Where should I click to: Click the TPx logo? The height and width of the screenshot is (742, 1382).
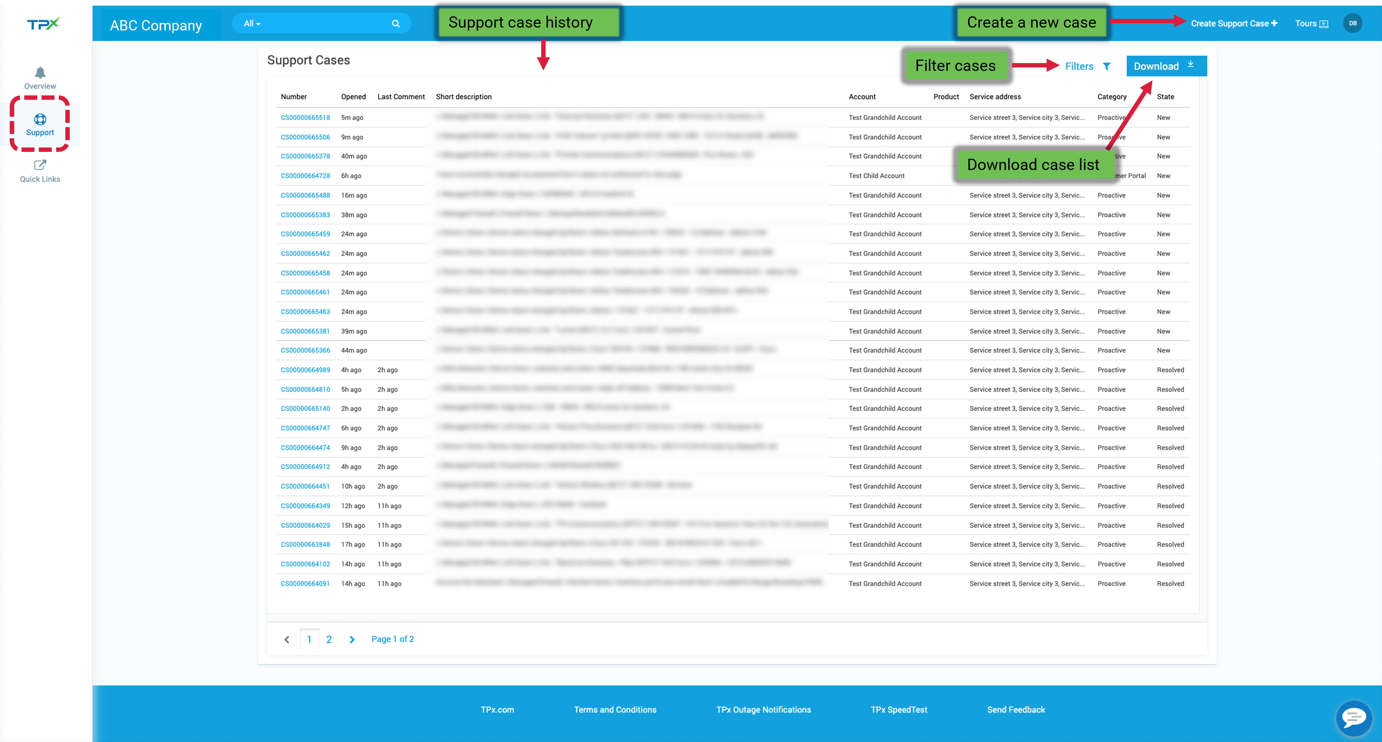44,24
